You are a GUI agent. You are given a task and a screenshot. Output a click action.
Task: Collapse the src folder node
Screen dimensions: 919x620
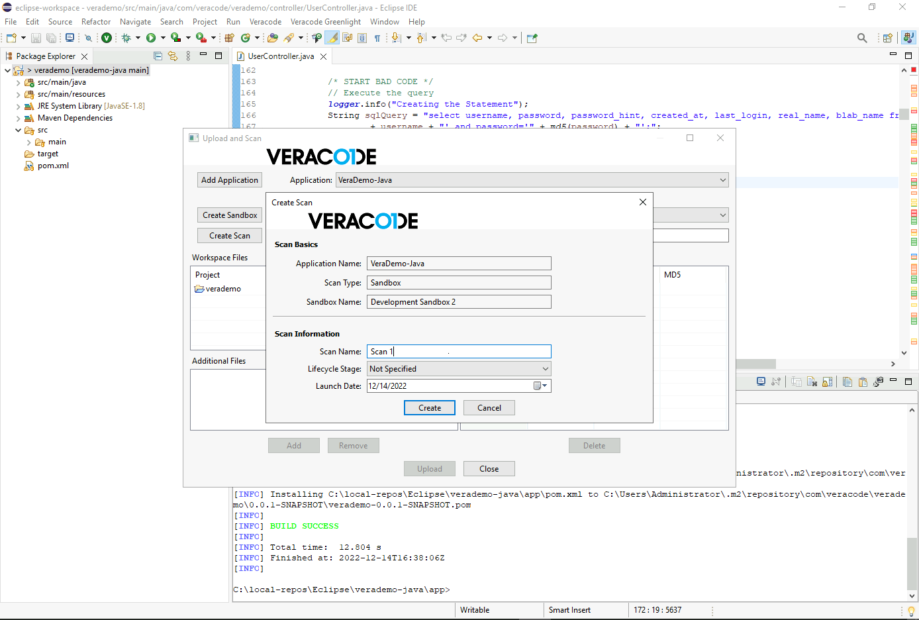pos(18,130)
